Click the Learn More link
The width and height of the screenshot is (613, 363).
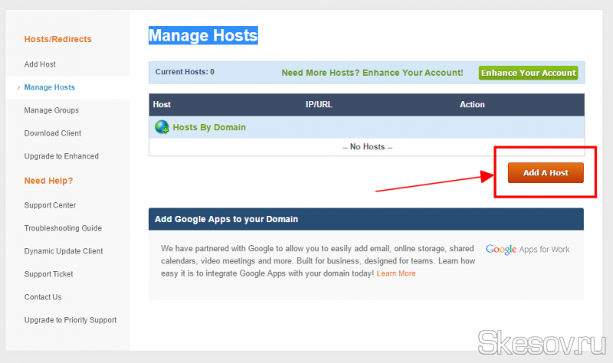point(396,273)
